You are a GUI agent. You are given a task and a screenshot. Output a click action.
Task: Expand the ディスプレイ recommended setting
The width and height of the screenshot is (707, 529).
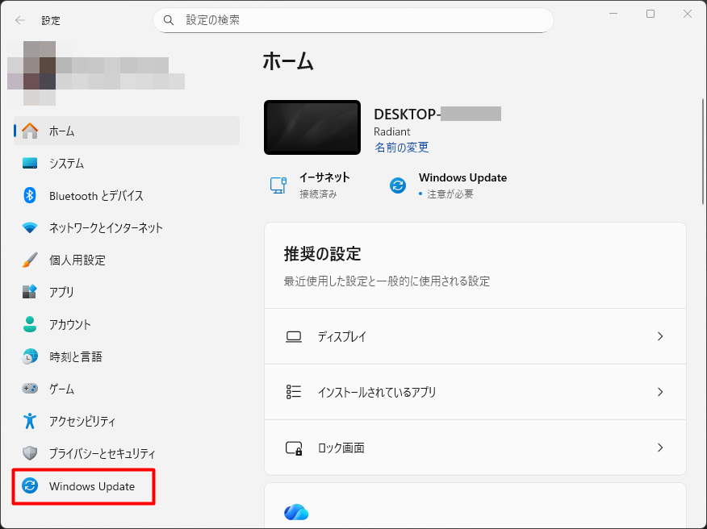475,336
